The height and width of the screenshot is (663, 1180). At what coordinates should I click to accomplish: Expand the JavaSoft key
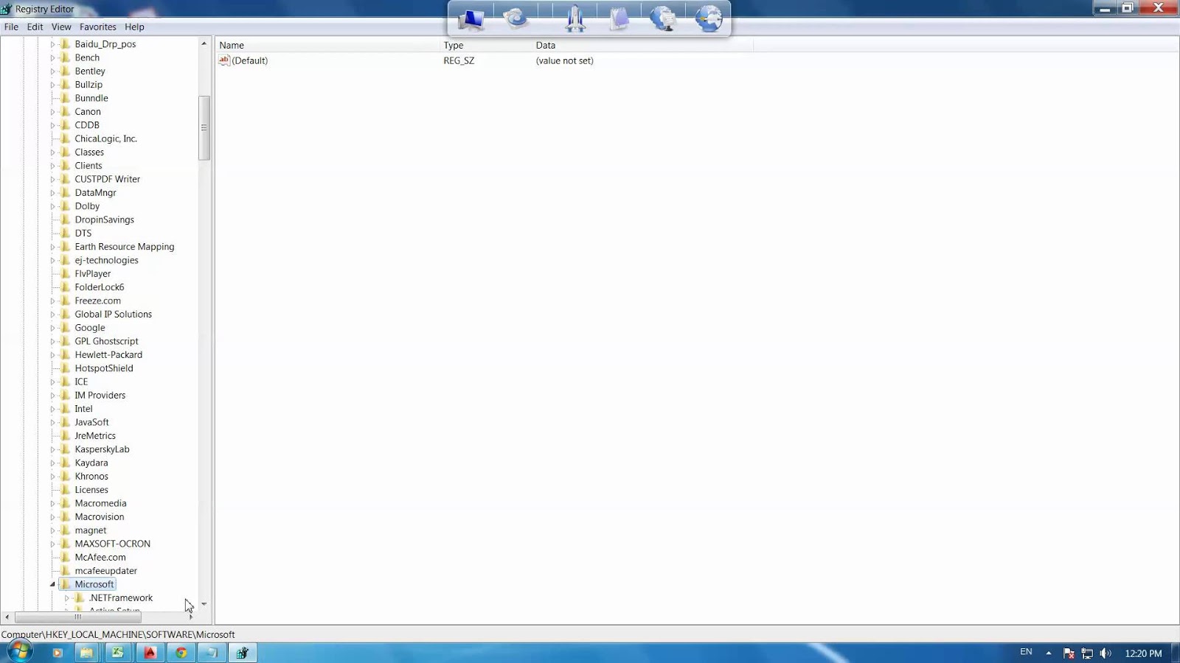pos(52,422)
